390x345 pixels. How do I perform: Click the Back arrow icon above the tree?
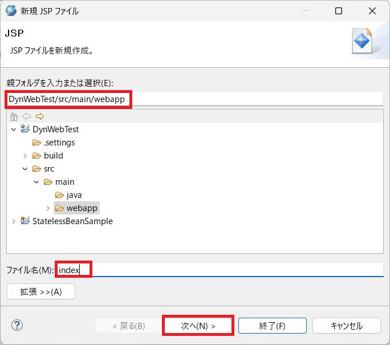(27, 116)
